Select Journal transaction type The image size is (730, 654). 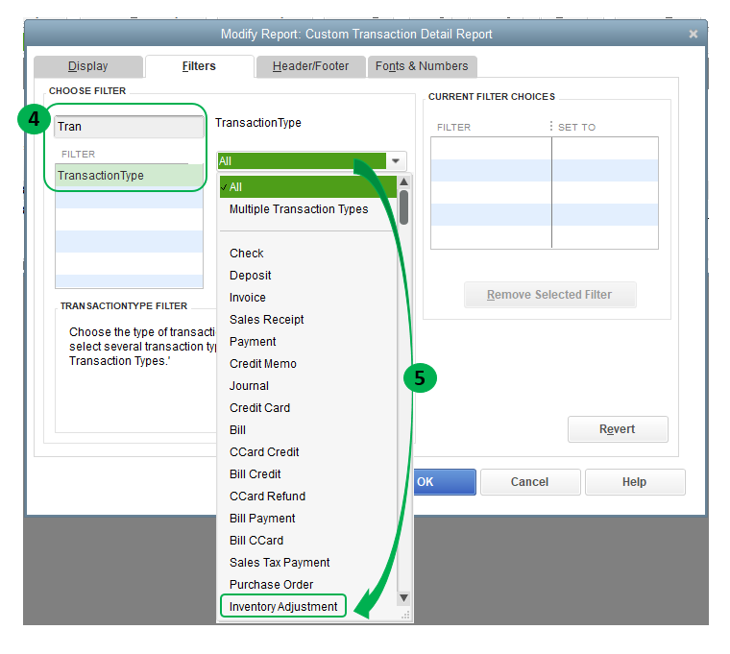[249, 386]
